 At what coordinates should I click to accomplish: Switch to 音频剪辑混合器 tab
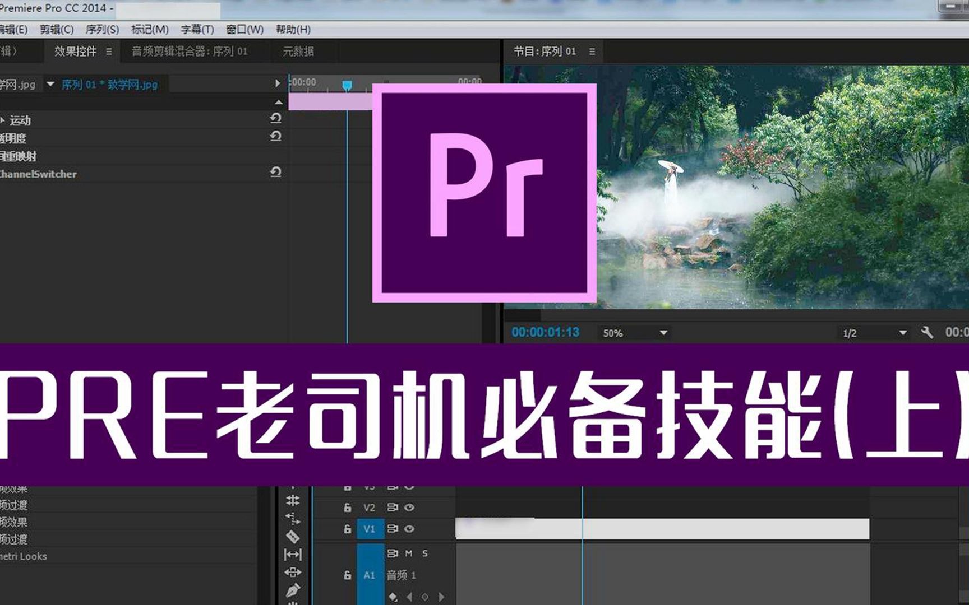(190, 52)
